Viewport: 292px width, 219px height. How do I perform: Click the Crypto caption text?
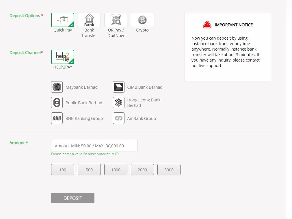coord(142,30)
